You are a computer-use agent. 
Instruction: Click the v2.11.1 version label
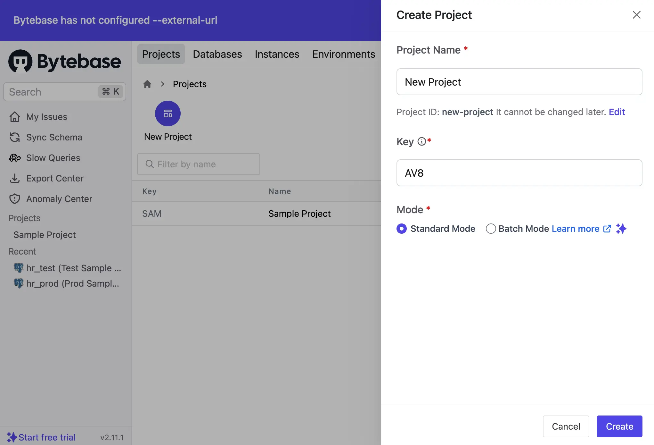tap(112, 437)
